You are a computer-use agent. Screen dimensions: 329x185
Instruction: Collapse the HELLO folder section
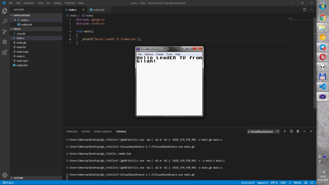coord(36,29)
